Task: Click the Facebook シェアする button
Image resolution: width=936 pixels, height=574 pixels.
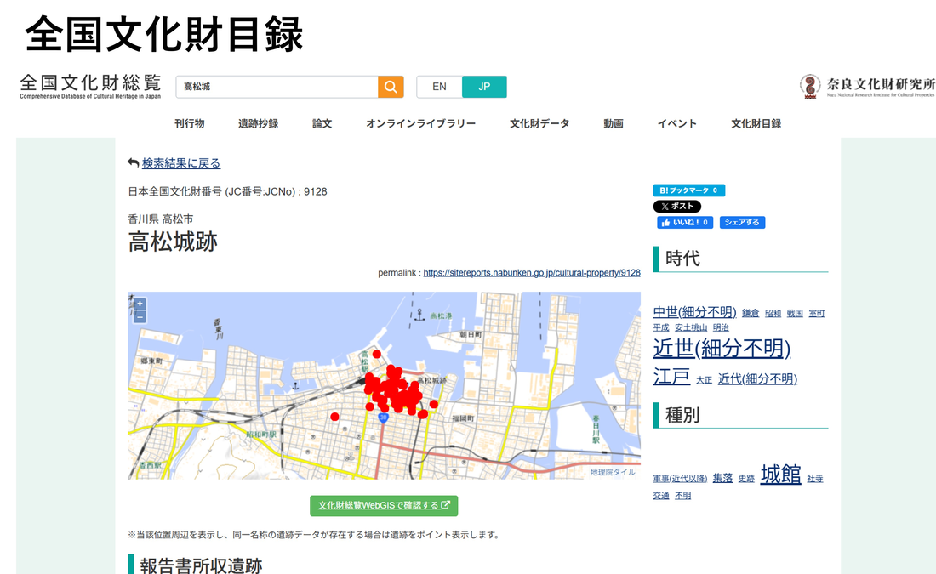Action: click(x=742, y=223)
